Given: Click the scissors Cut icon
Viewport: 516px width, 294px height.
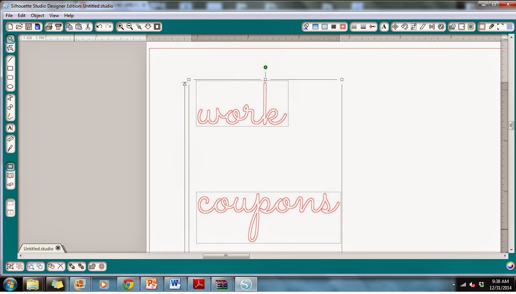Looking at the screenshot, I should coord(88,27).
